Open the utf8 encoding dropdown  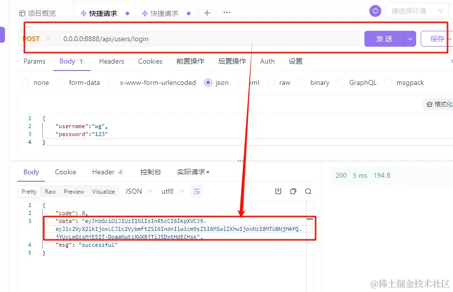pyautogui.click(x=172, y=191)
